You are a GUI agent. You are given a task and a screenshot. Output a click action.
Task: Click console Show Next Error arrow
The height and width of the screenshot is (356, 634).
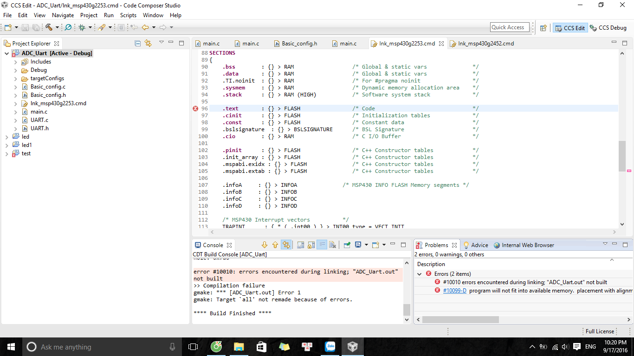click(265, 245)
